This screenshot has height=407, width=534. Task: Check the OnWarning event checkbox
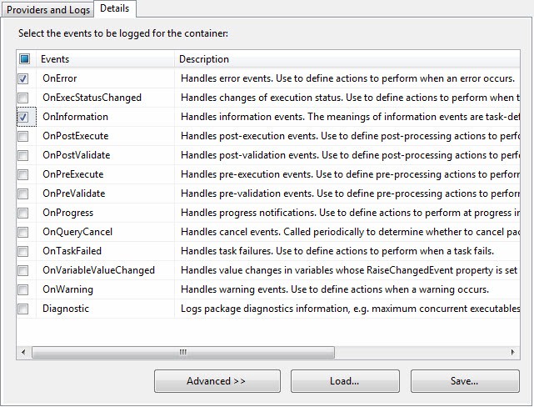[x=23, y=289]
